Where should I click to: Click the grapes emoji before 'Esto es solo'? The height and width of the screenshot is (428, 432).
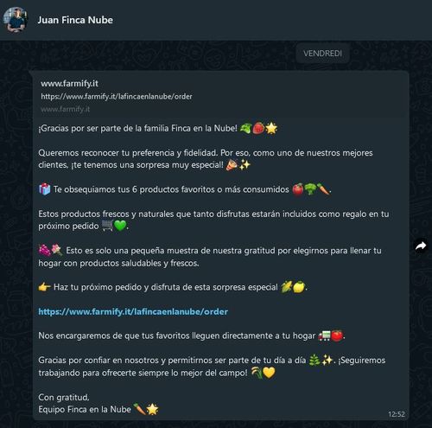point(44,250)
